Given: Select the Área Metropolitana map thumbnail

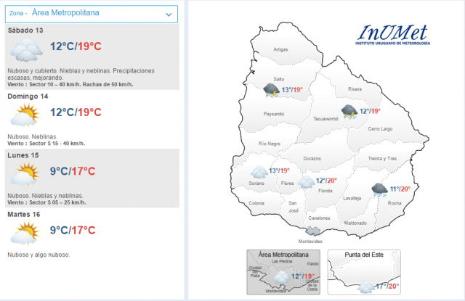Looking at the screenshot, I should tap(284, 272).
